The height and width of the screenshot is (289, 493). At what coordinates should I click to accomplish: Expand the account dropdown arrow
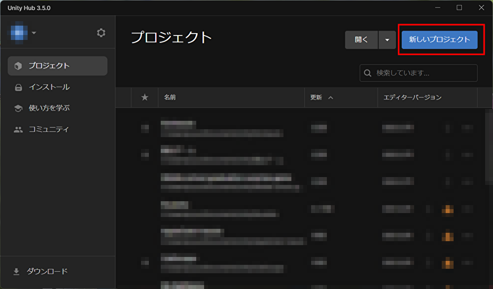[x=34, y=33]
